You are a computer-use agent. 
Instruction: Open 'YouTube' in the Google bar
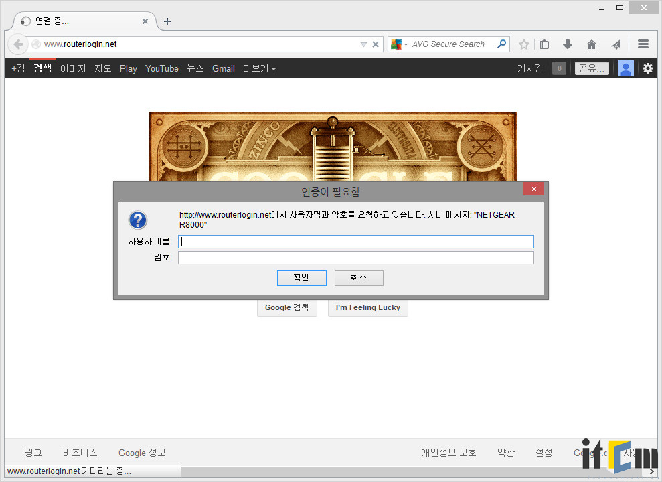click(162, 68)
